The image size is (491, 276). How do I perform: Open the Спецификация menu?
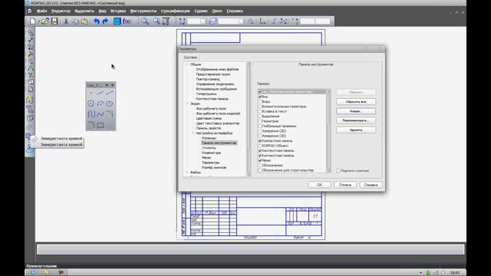[x=175, y=11]
